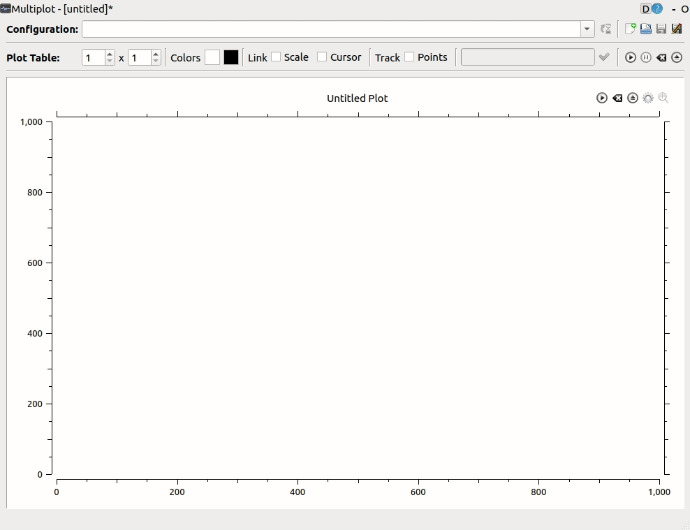This screenshot has height=530, width=690.
Task: Click the D dock button in title bar
Action: coord(645,8)
